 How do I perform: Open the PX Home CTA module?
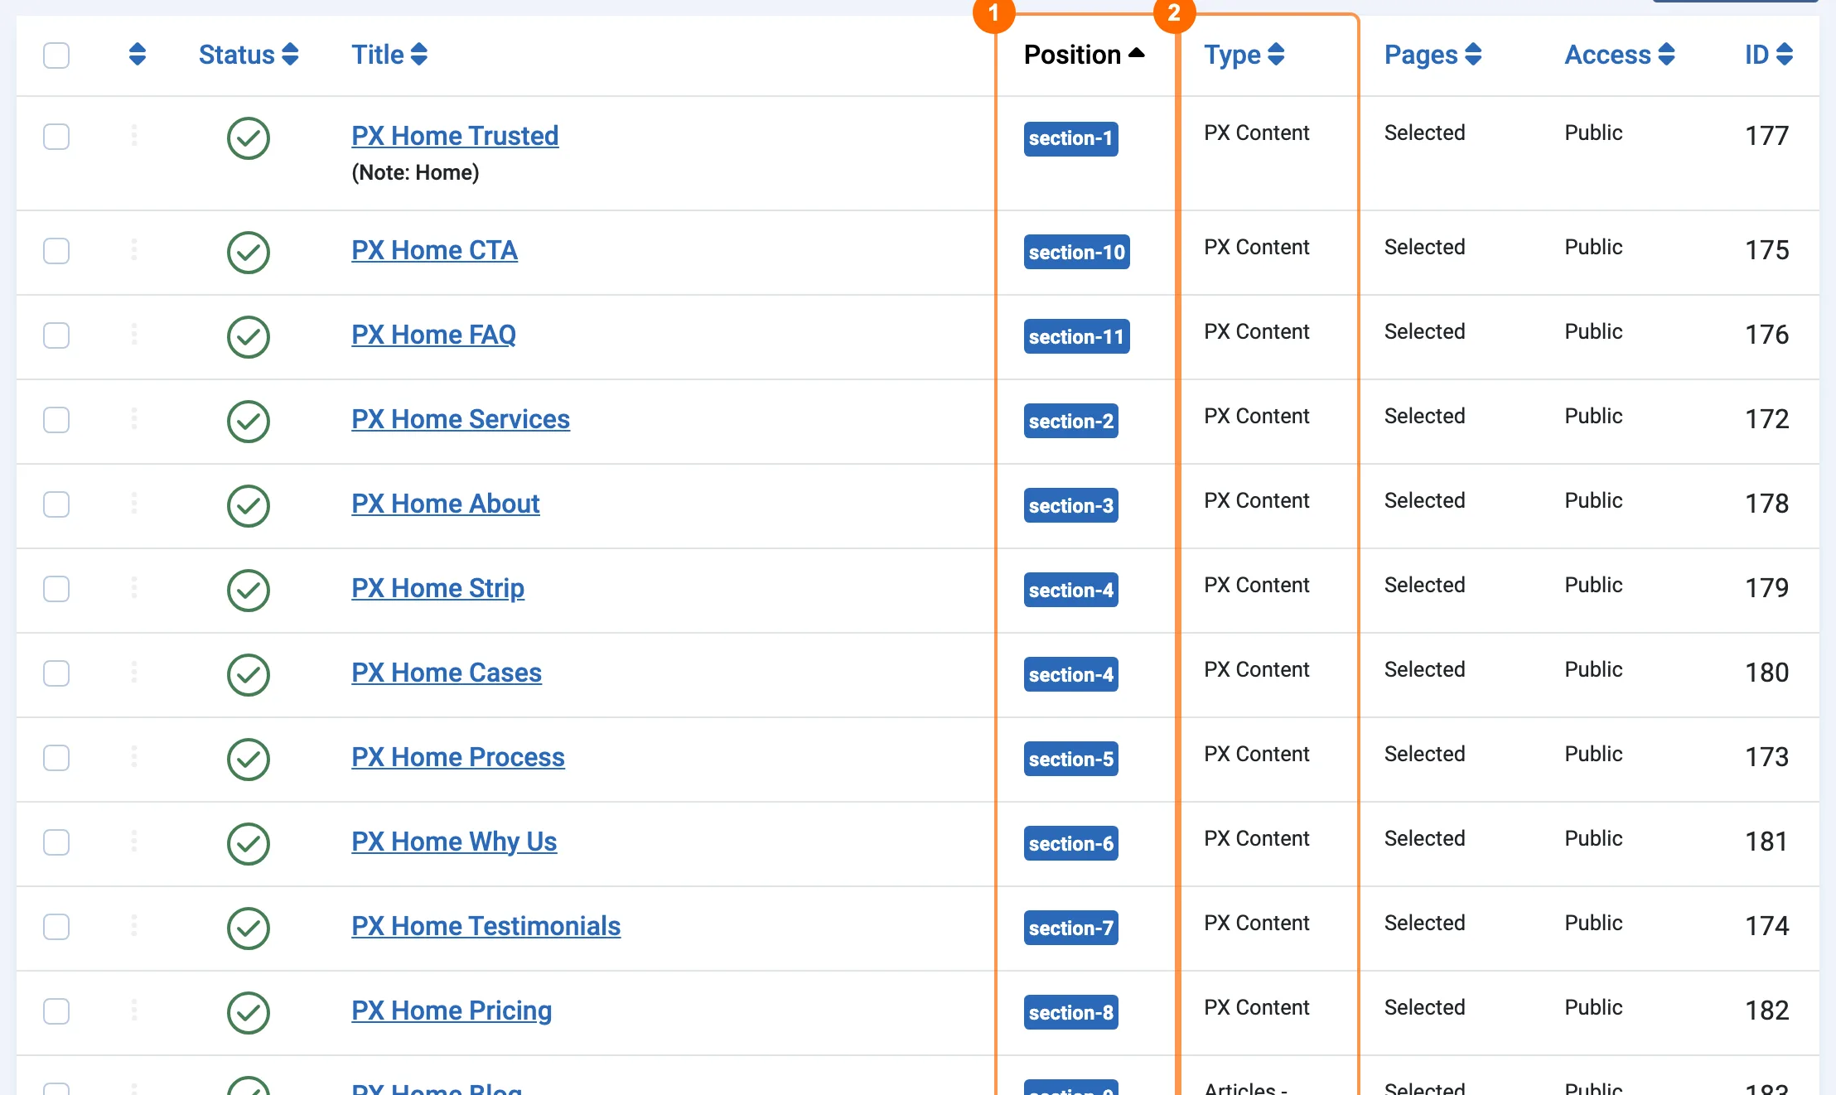pos(434,250)
